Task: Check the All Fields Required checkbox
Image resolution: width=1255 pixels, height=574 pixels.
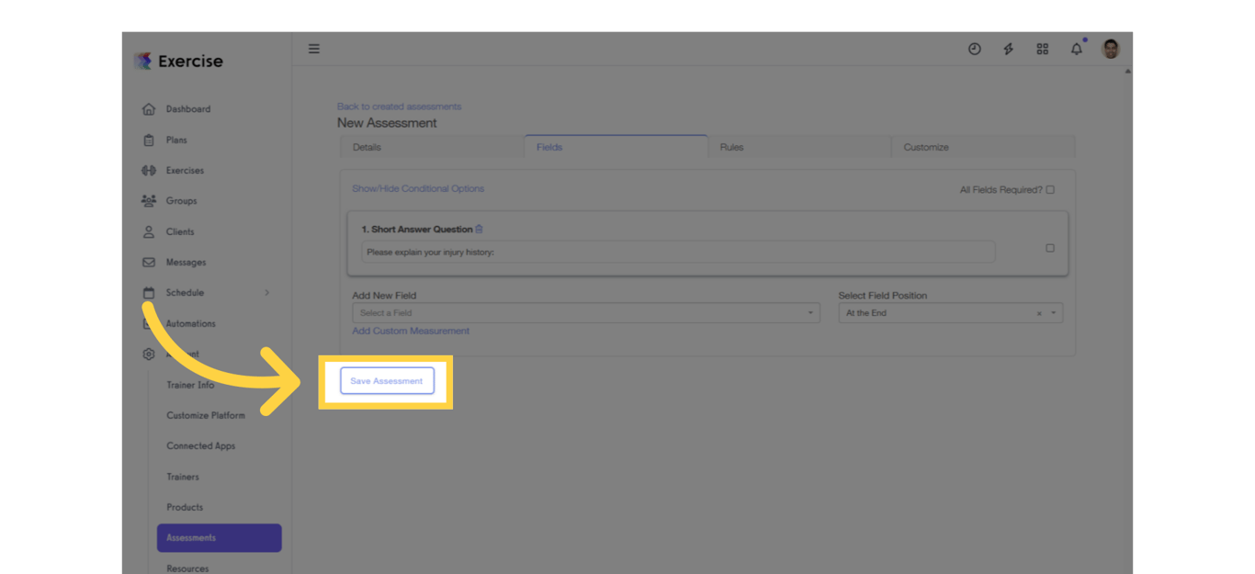Action: (x=1050, y=189)
